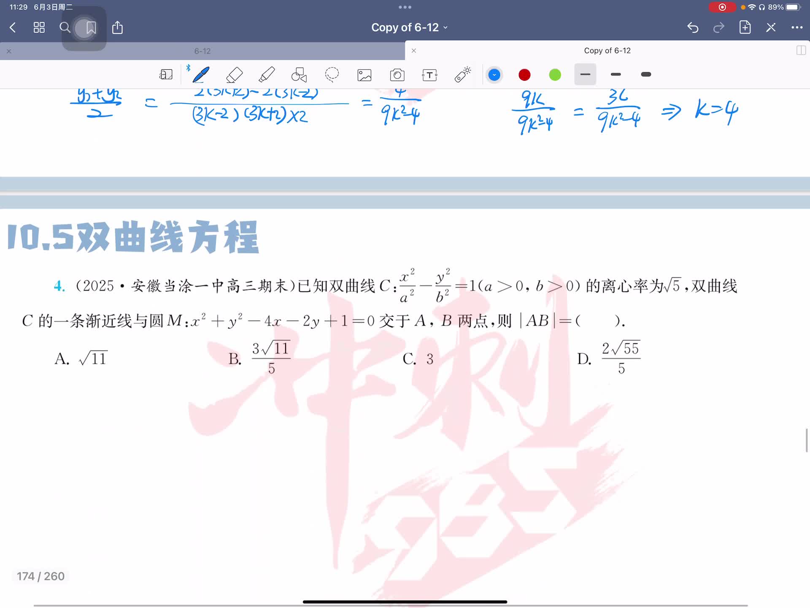Select the Eraser tool

(234, 75)
